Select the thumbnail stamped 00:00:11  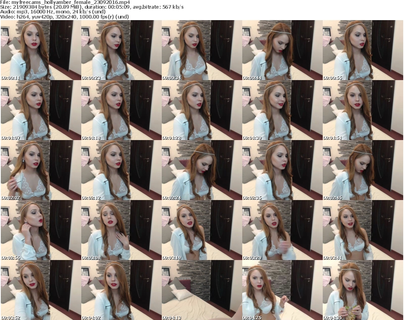41,50
